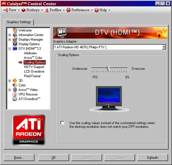Open the View menu dropdown arrow
Viewport: 172px width, 165px height.
point(19,10)
